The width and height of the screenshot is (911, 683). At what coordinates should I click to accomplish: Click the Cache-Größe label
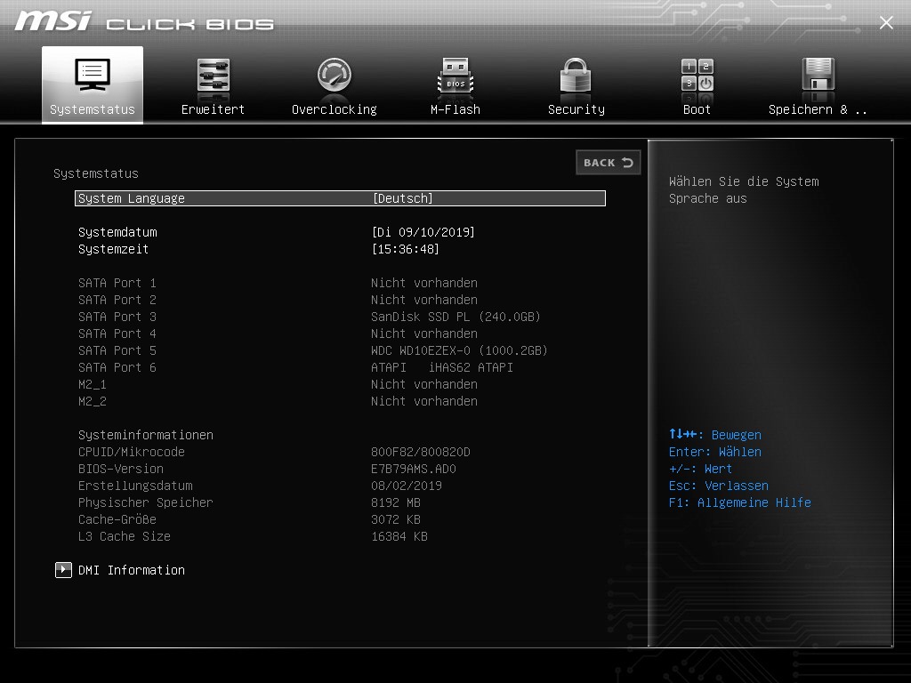(117, 518)
